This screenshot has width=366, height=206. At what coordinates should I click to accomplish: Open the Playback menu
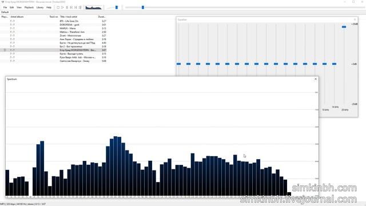(29, 7)
